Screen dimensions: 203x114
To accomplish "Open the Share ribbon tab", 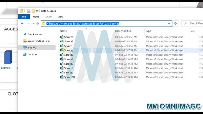I will (49, 17).
